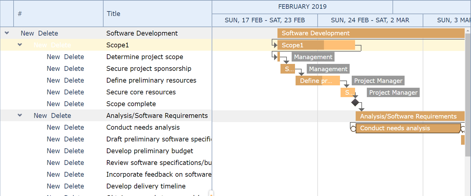Click the Management resource label beside Determine project scope
This screenshot has width=471, height=196.
(x=313, y=57)
